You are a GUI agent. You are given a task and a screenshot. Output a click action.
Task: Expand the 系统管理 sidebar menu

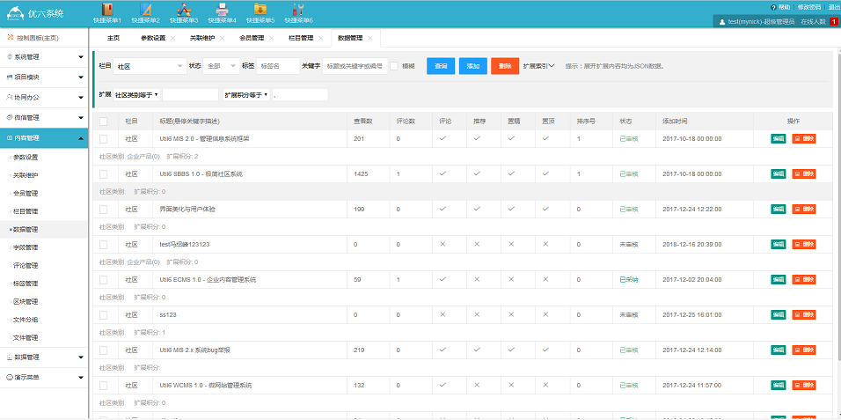pos(44,56)
